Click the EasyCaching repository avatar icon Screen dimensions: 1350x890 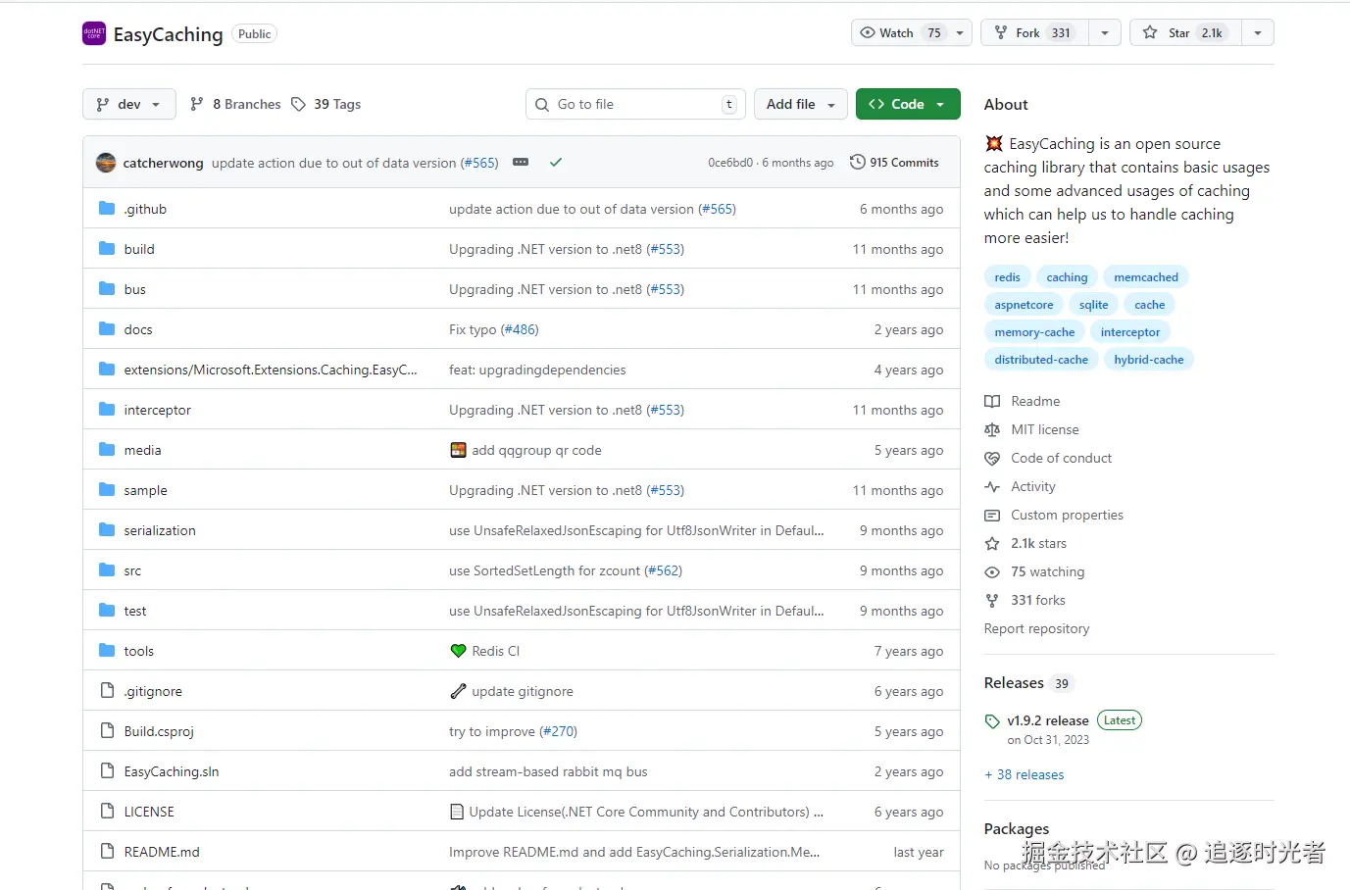pos(94,33)
